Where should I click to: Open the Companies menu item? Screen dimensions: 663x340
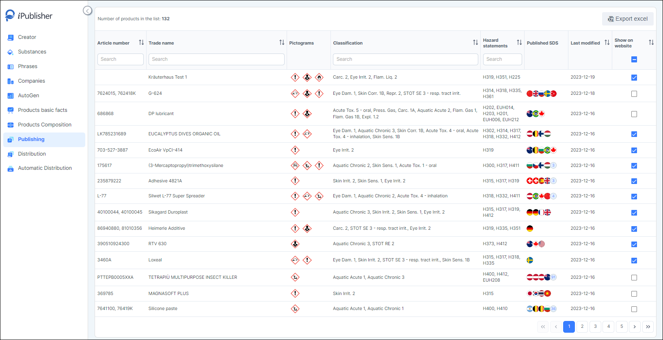(x=32, y=81)
